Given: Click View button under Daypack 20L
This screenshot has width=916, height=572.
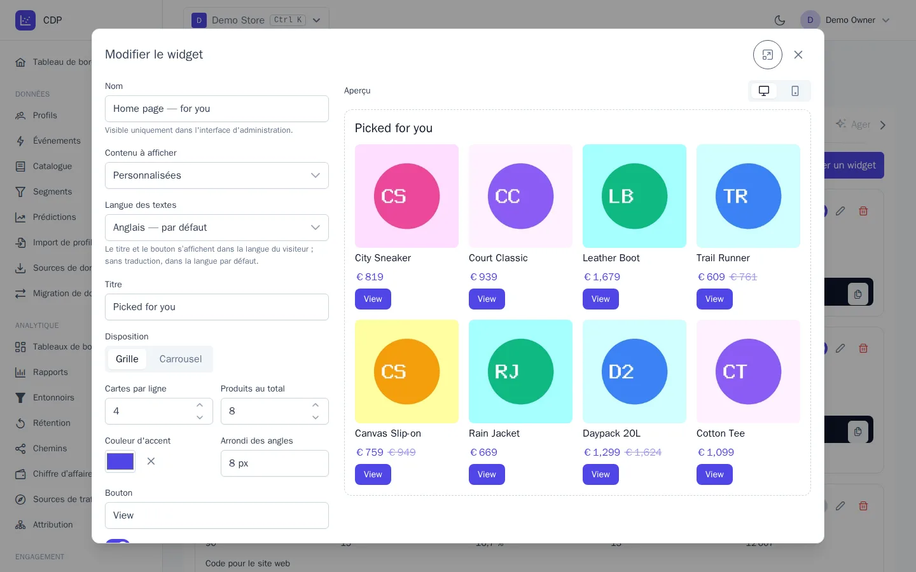Looking at the screenshot, I should coord(600,475).
